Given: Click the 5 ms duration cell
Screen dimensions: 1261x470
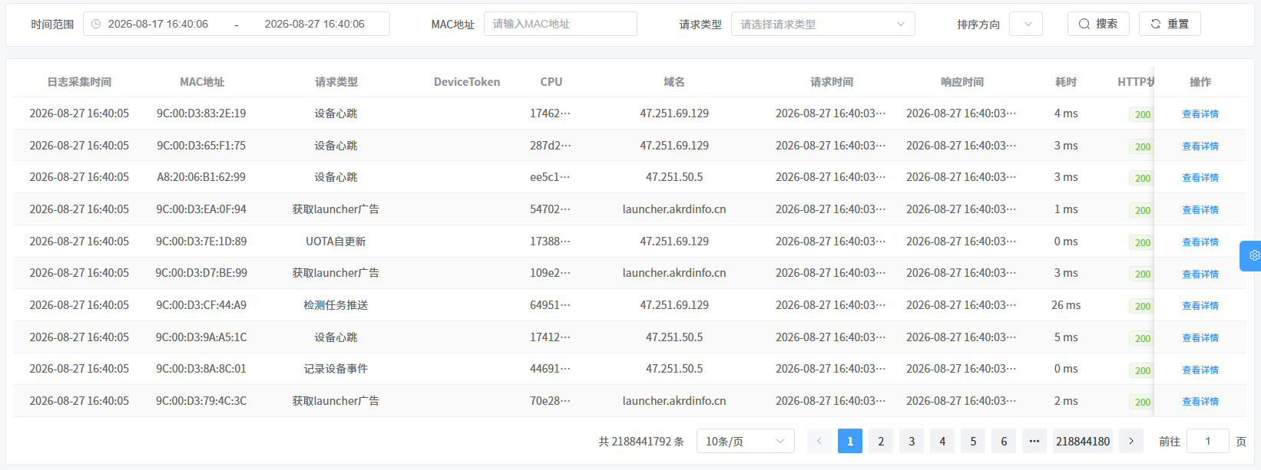Looking at the screenshot, I should (x=1066, y=337).
